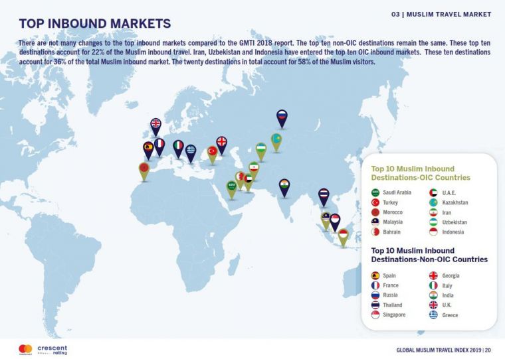Click the Saudi Arabia flag icon in the legend
This screenshot has width=505, height=359.
pyautogui.click(x=375, y=192)
